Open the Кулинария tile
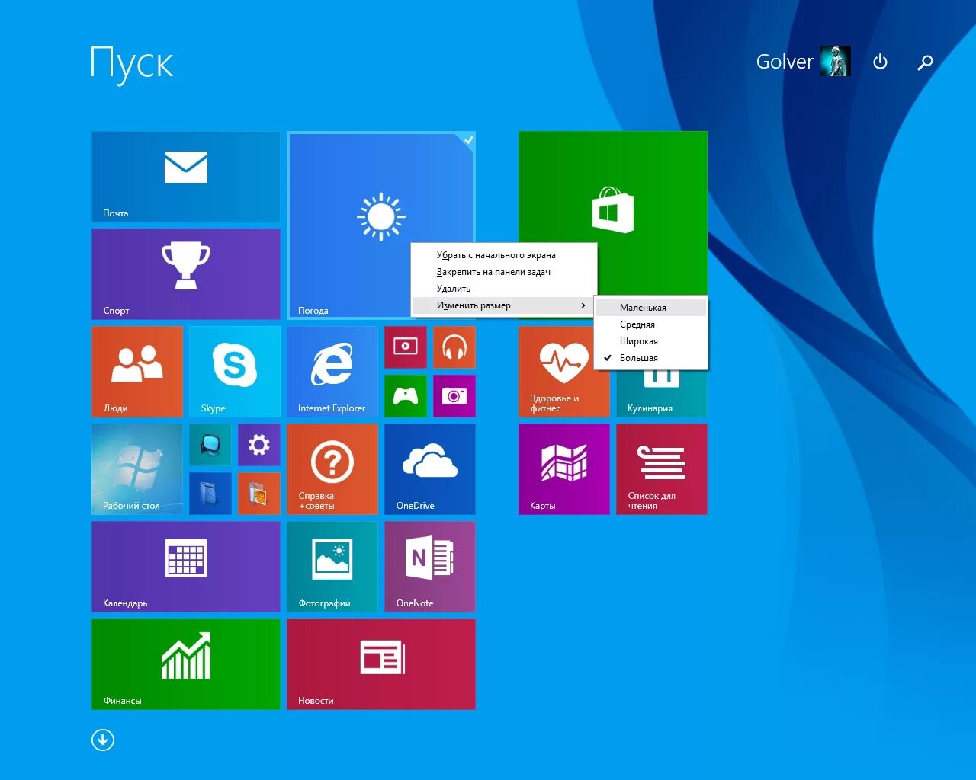This screenshot has width=976, height=780. pyautogui.click(x=662, y=395)
